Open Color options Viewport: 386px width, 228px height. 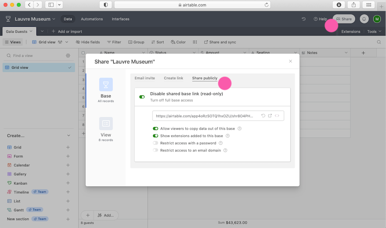178,42
